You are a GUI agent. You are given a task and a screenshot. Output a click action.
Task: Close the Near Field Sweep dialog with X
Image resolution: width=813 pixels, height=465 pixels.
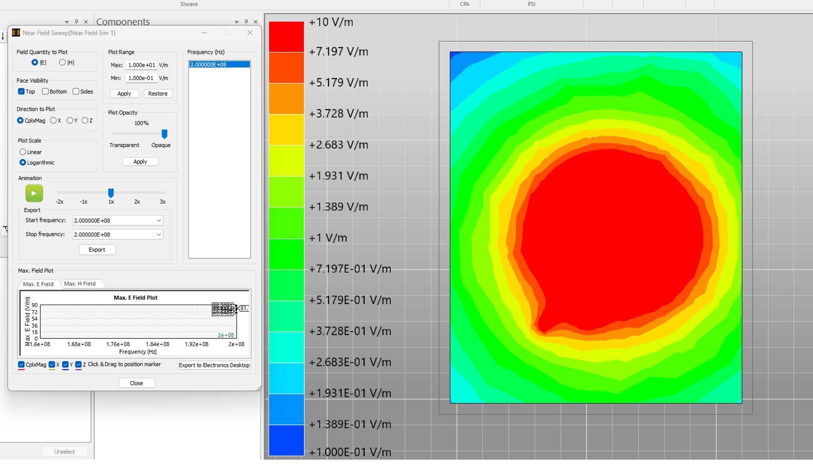[x=250, y=33]
